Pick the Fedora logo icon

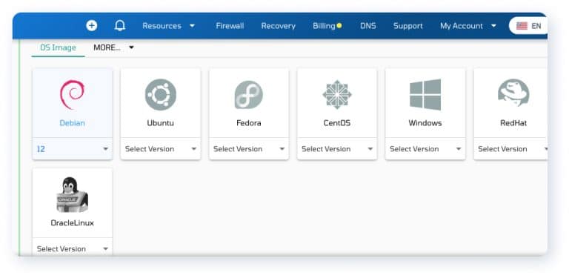click(x=249, y=95)
